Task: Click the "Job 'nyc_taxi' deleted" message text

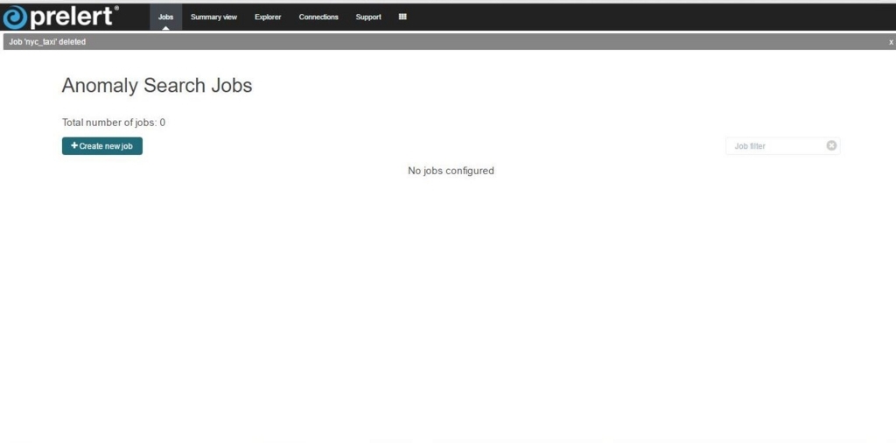Action: 47,42
